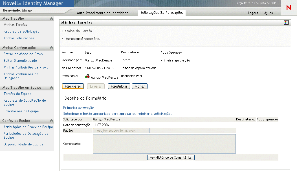Go to Tarefas de Equipe
The width and height of the screenshot is (297, 176).
(x=17, y=94)
